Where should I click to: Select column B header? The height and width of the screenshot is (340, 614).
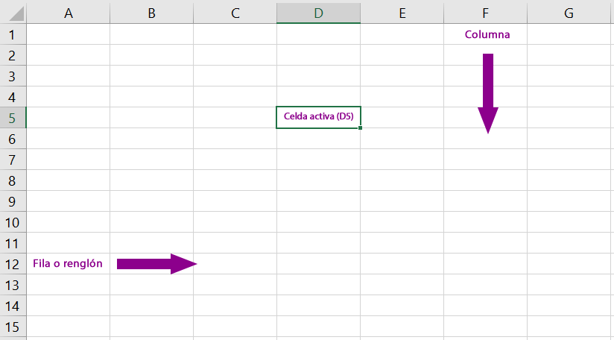(151, 13)
